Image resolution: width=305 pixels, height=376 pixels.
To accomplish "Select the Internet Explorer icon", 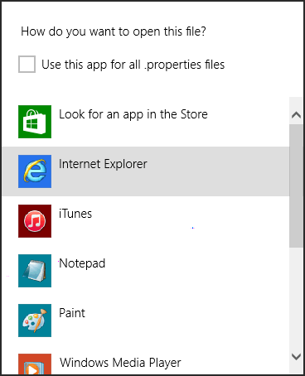I will click(35, 171).
